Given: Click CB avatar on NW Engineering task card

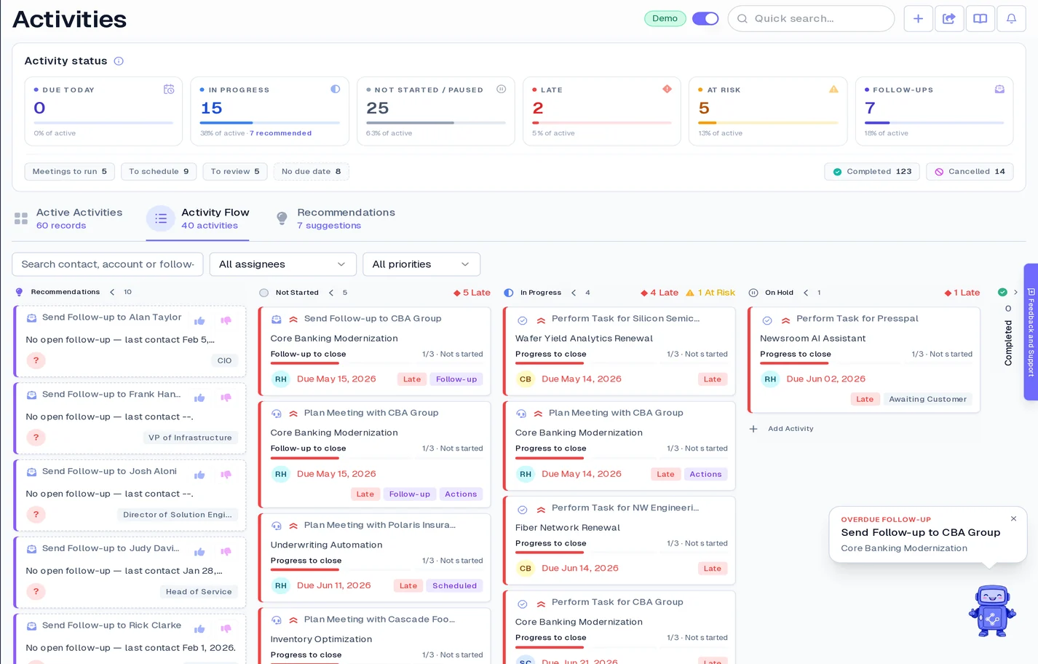Looking at the screenshot, I should pyautogui.click(x=526, y=569).
